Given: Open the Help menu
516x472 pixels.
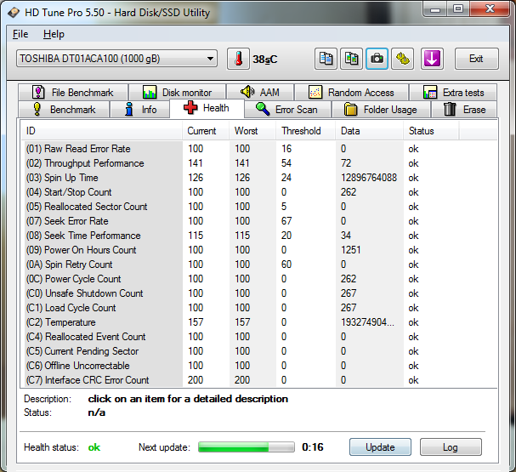Looking at the screenshot, I should [x=54, y=34].
